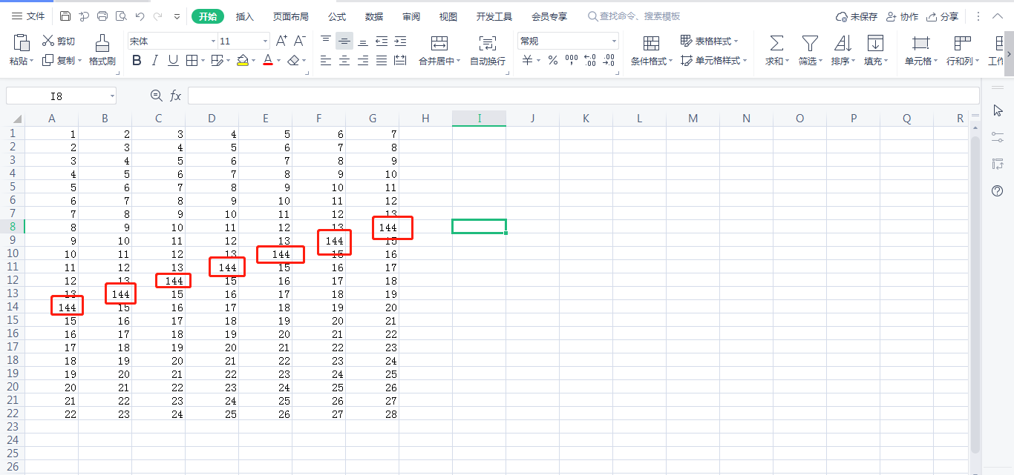Decrease indent icon
The height and width of the screenshot is (475, 1014).
point(382,41)
